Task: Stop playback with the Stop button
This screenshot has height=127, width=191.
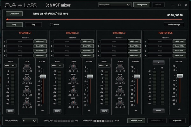Action: coord(33,24)
